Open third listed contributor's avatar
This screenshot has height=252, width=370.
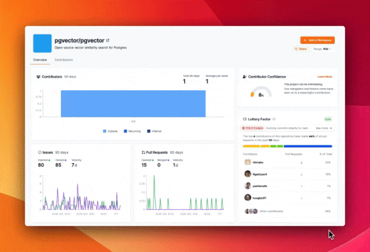click(248, 186)
